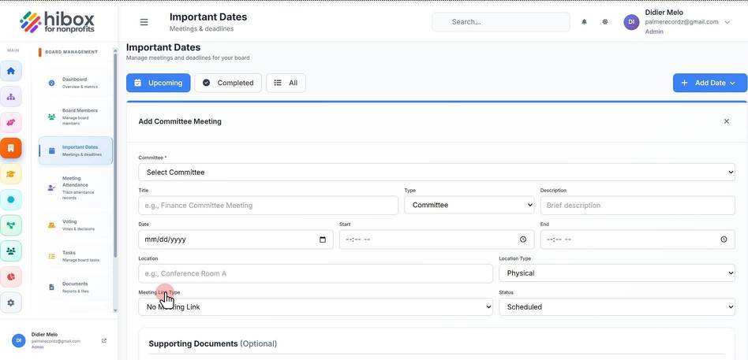This screenshot has width=748, height=360.
Task: Open Meeting Attendance menu item
Action: pyautogui.click(x=76, y=187)
